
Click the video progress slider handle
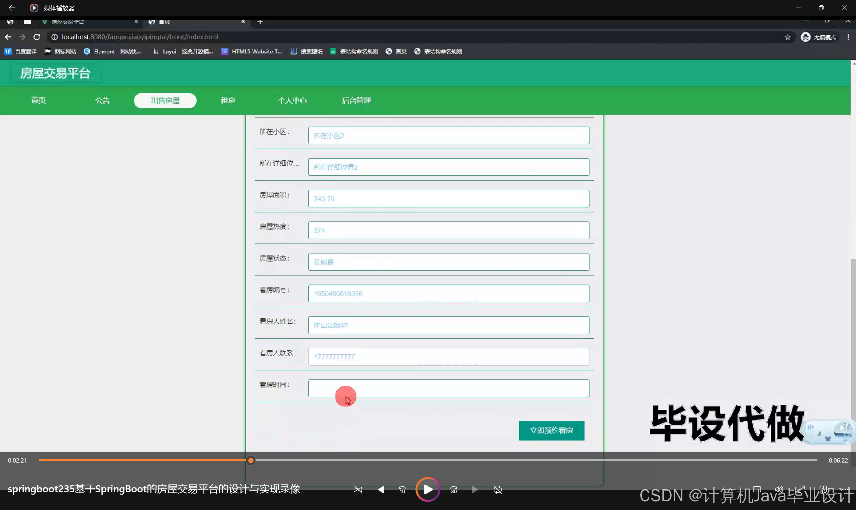click(x=251, y=460)
